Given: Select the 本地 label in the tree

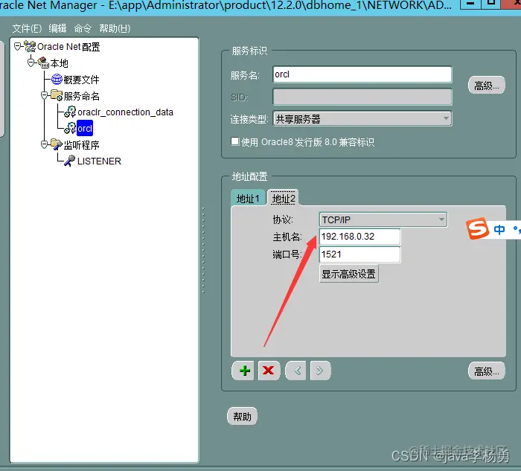Looking at the screenshot, I should click(59, 63).
